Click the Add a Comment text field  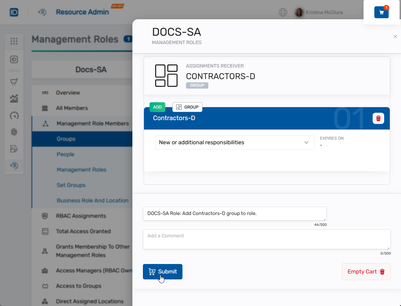266,239
